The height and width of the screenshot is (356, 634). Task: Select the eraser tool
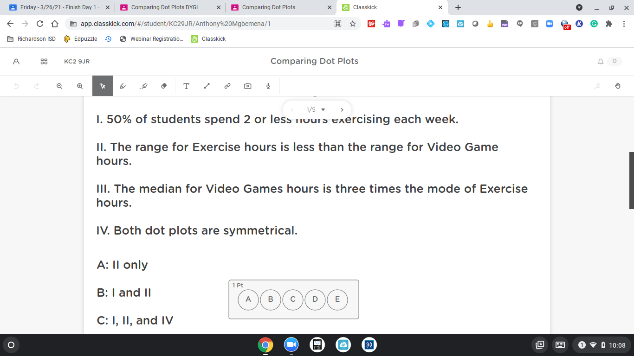coord(164,86)
